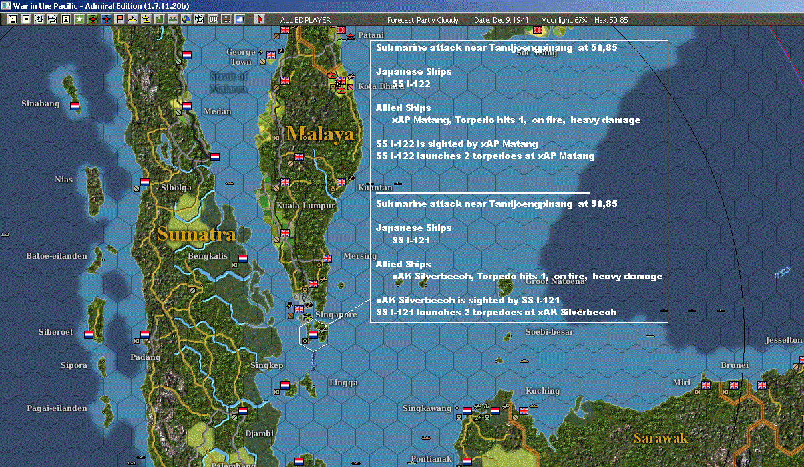
Task: Click the red end-turn arrow icon
Action: [x=260, y=19]
